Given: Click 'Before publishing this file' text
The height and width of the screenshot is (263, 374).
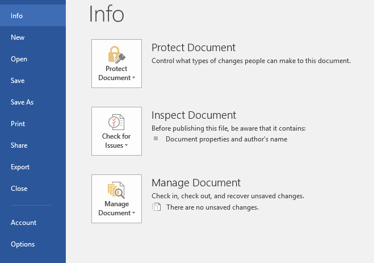Looking at the screenshot, I should 229,128.
